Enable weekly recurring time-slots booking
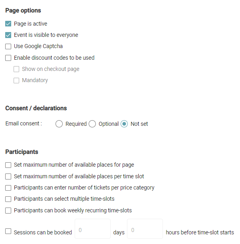Screen dimensions: 240x244 pyautogui.click(x=8, y=210)
